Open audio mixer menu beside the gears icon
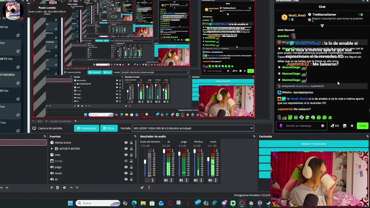This screenshot has height=208, width=370. point(149,187)
